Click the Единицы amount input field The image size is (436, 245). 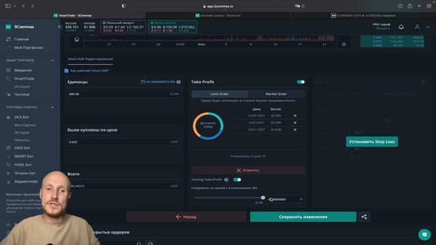coord(124,94)
